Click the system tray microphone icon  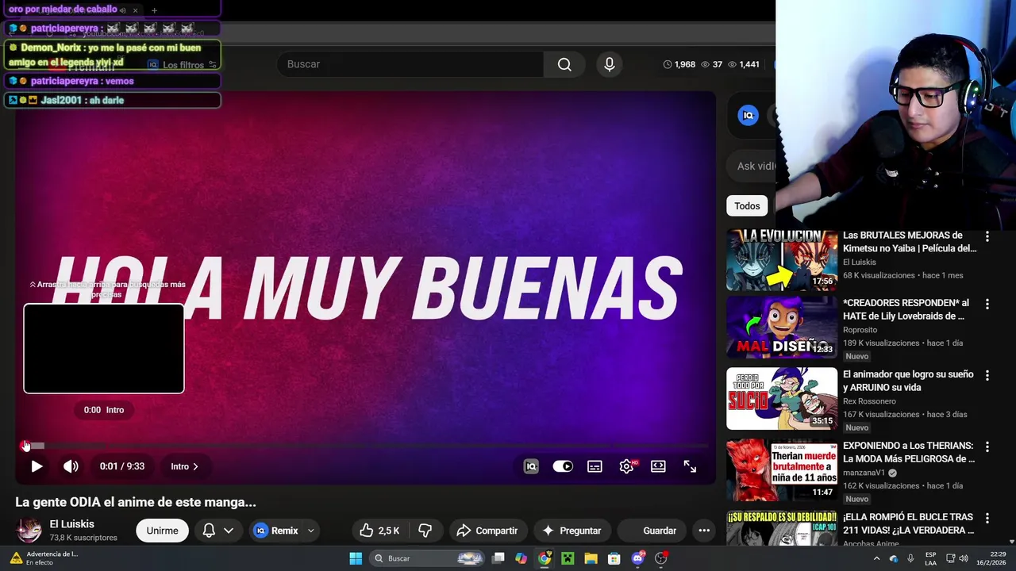[x=910, y=558]
